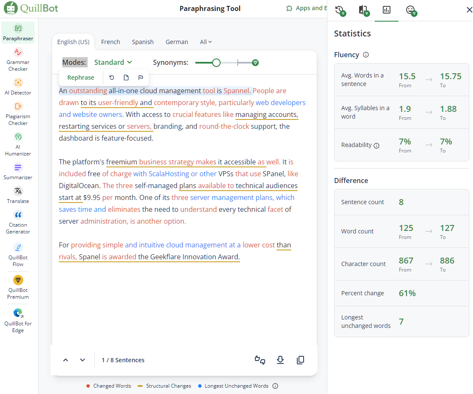Launch the AI Detector tool

click(x=18, y=87)
